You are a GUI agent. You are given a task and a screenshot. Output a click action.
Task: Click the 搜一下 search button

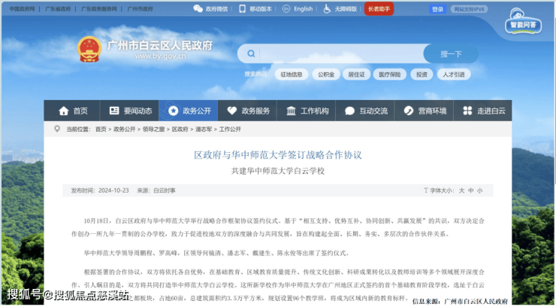451,53
